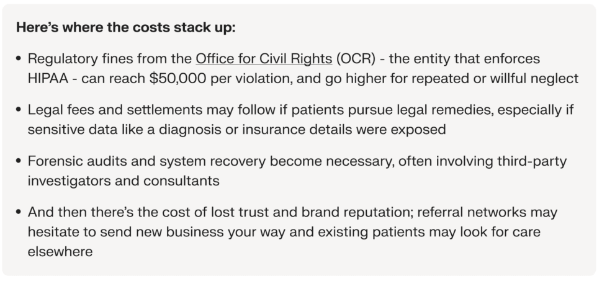
Task: Click the word "elsewhere" on the last line
Action: click(60, 252)
